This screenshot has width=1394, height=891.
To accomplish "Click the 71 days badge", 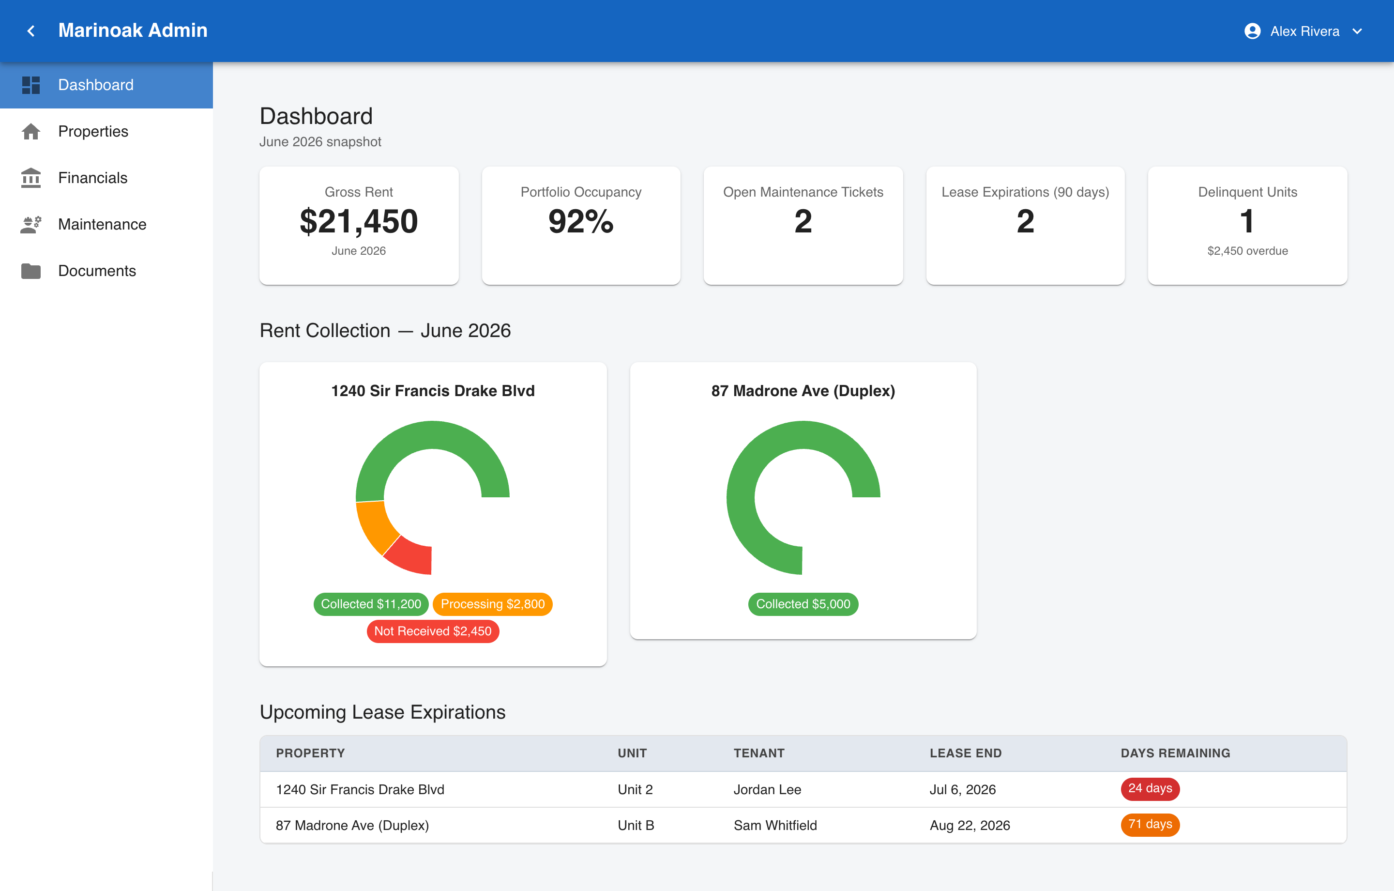I will click(x=1150, y=824).
